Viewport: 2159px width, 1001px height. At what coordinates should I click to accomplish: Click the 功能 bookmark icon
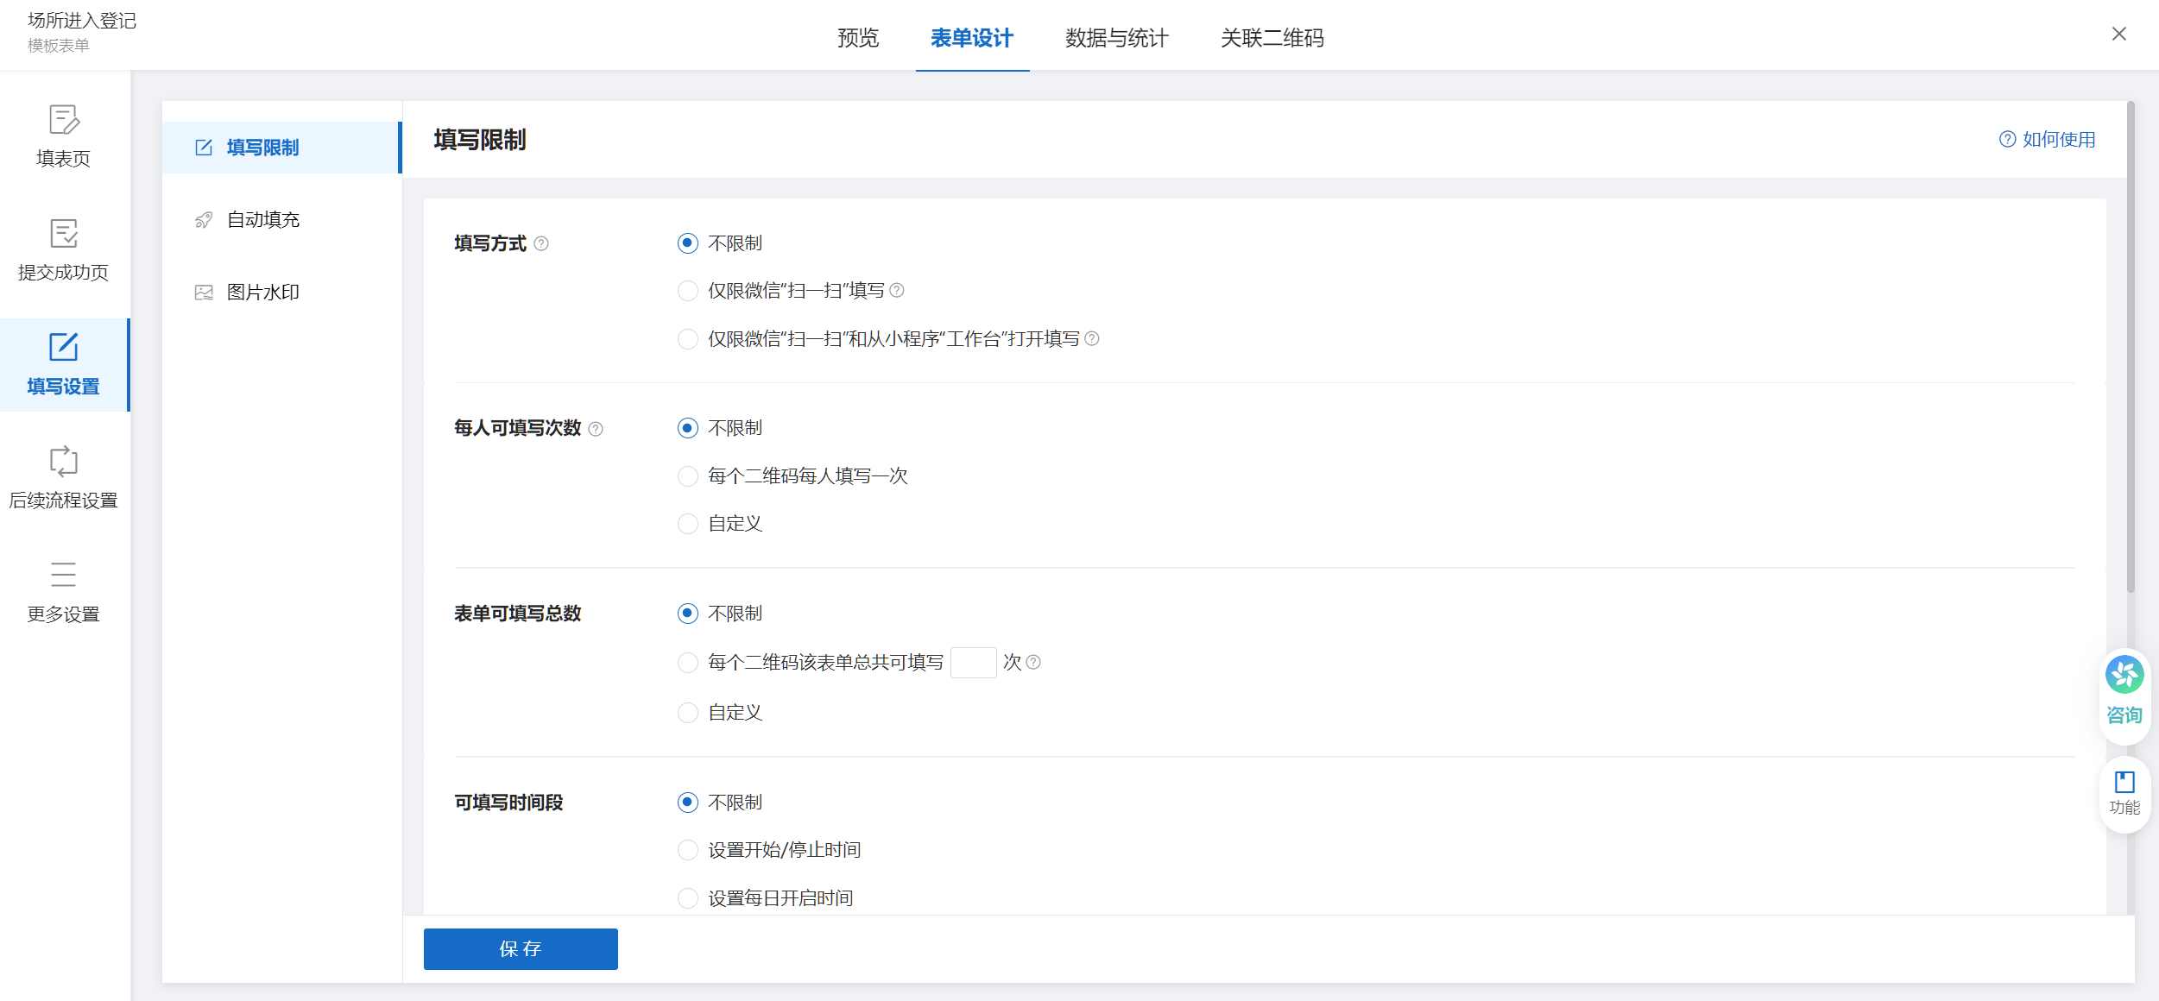click(x=2124, y=783)
